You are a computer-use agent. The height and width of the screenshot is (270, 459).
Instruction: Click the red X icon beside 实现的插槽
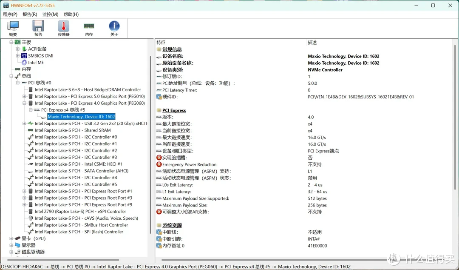pos(159,158)
